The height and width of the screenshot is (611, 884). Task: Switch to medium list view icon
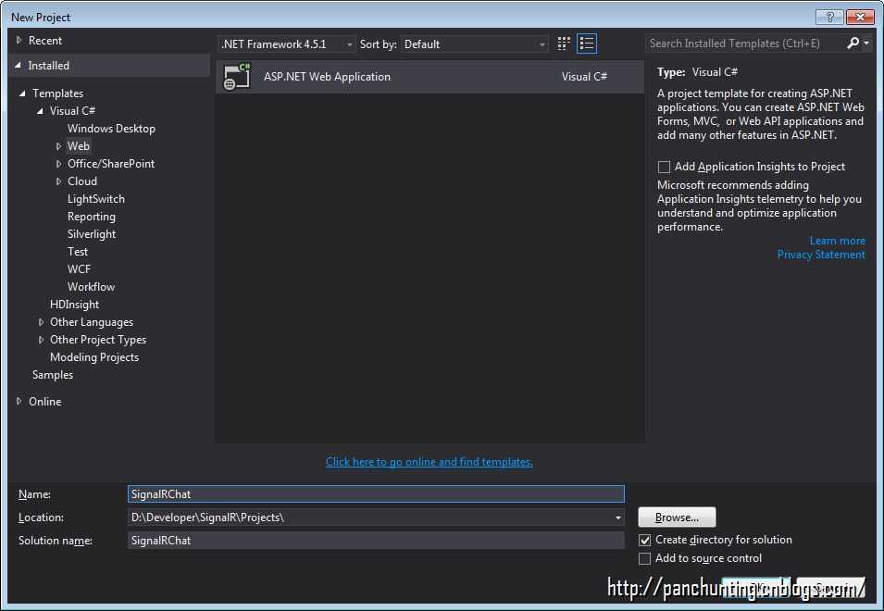(x=587, y=44)
